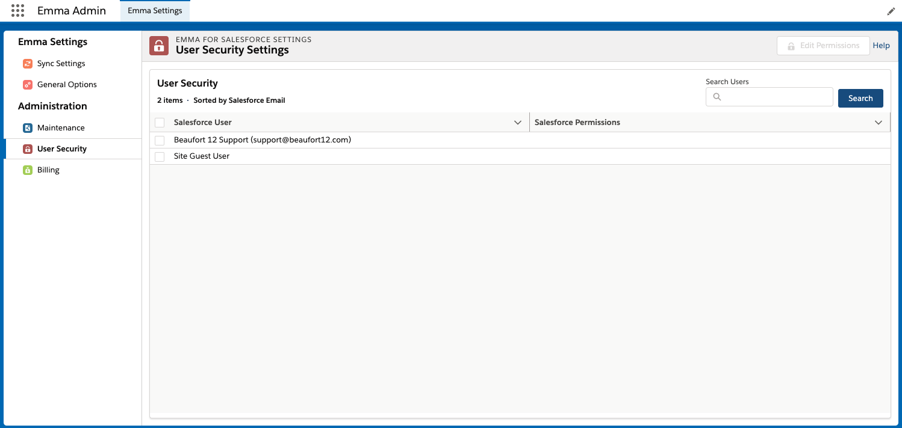
Task: Click the Sorted by Salesforce Email text
Action: (x=240, y=101)
